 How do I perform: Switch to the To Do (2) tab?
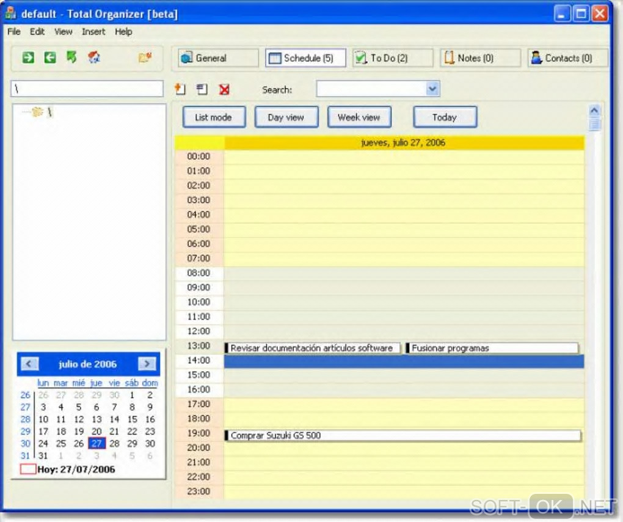coord(393,58)
